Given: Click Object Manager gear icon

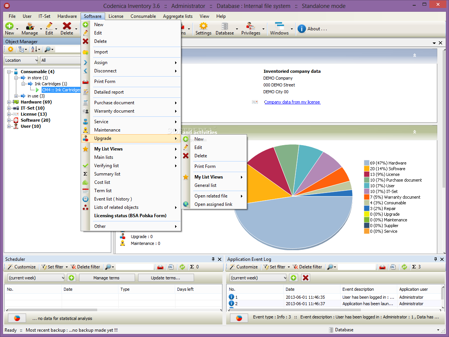Looking at the screenshot, I should 11,49.
